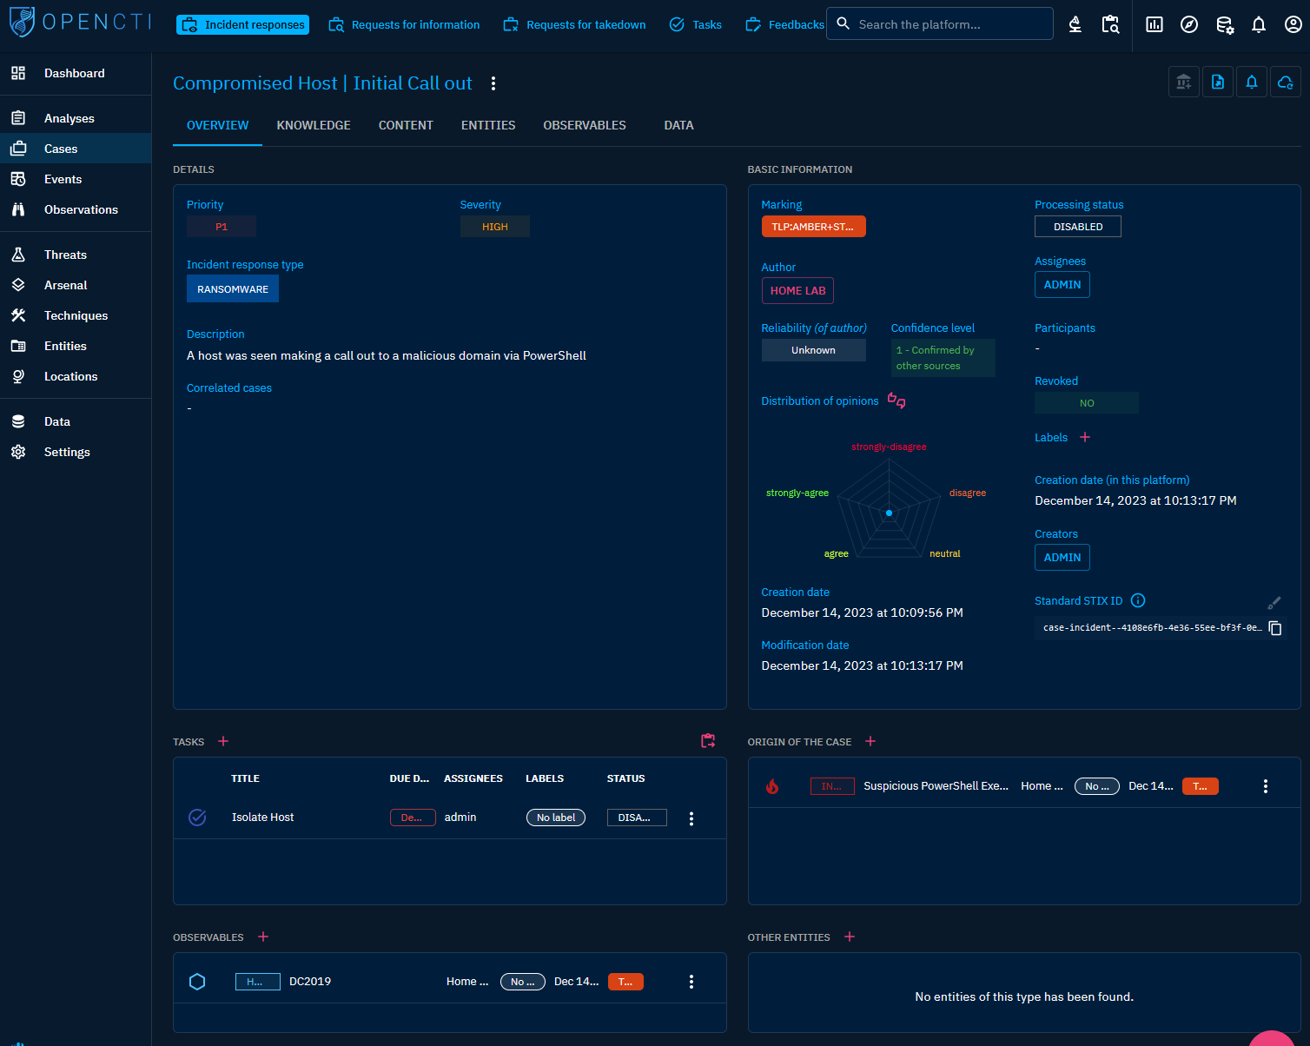Open the custom dashboards chart icon
Image resolution: width=1310 pixels, height=1046 pixels.
point(1155,24)
